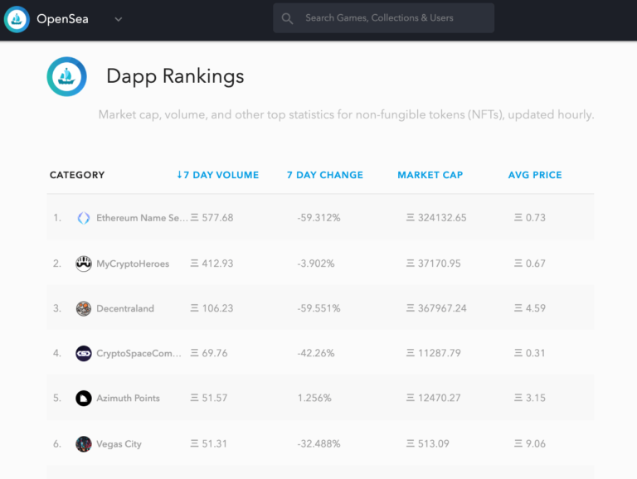Click volume value 577.68
Viewport: 637px width, 479px height.
pyautogui.click(x=212, y=218)
